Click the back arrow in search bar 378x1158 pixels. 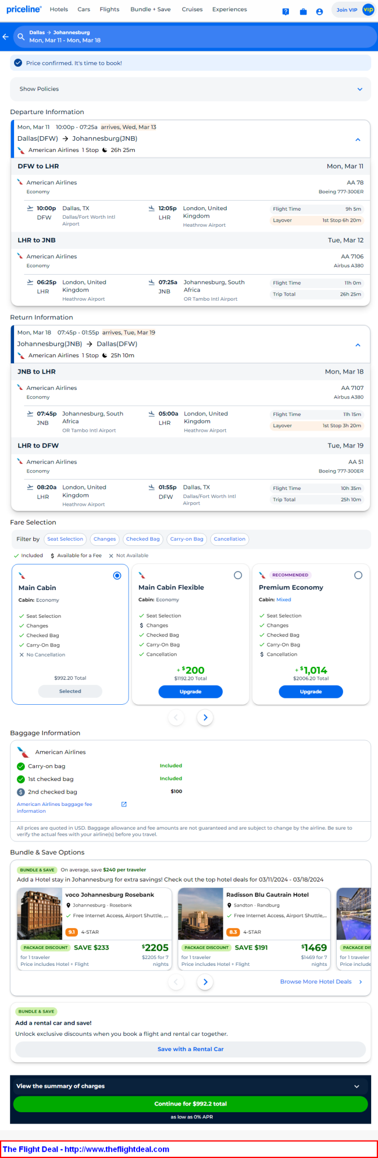click(6, 37)
